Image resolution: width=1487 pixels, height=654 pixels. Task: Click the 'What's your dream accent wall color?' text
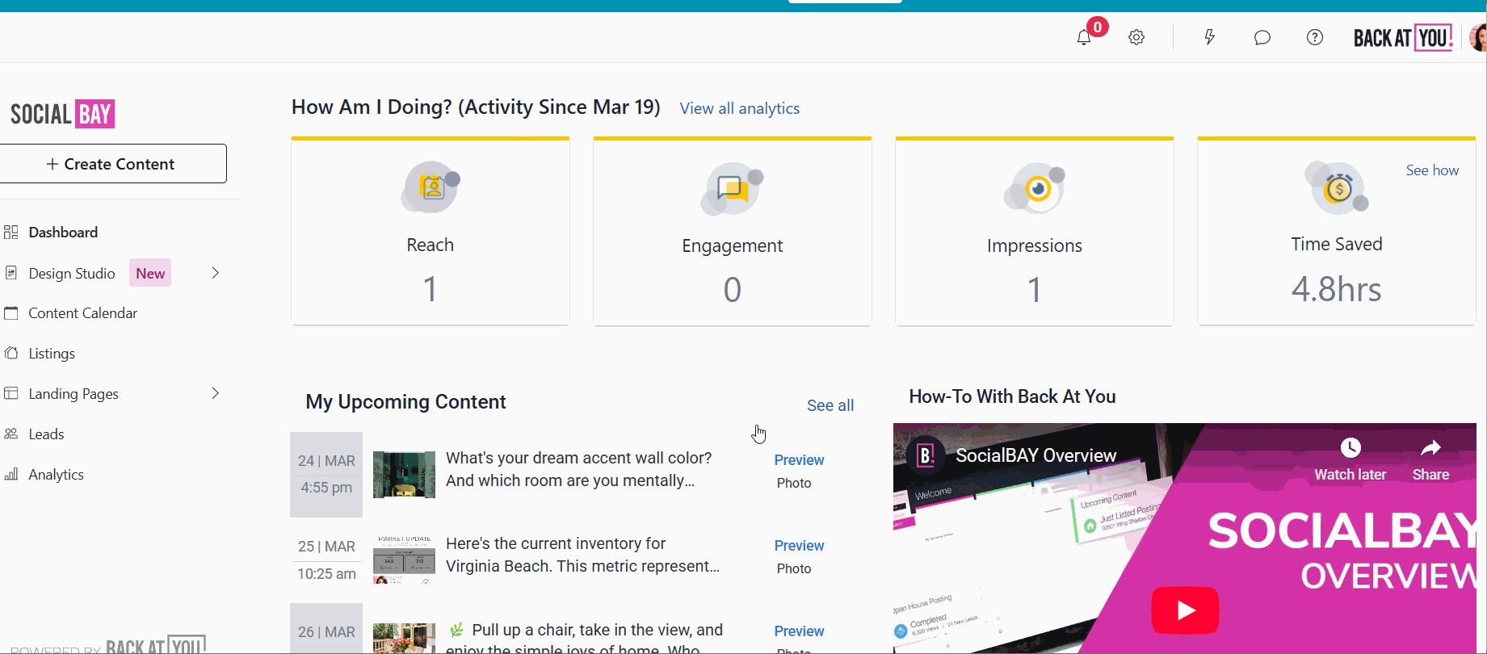tap(578, 458)
